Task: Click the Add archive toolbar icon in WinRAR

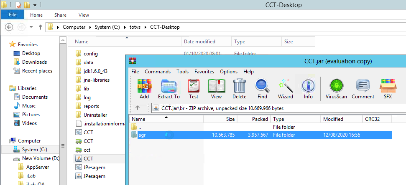Action: click(144, 89)
